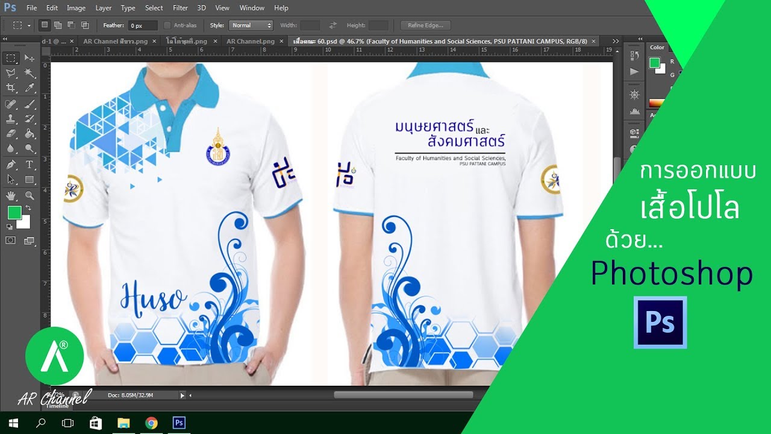
Task: Open the History panel icon
Action: (x=634, y=55)
